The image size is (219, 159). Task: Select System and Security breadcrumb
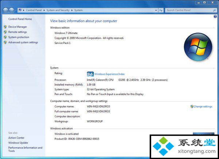point(58,10)
